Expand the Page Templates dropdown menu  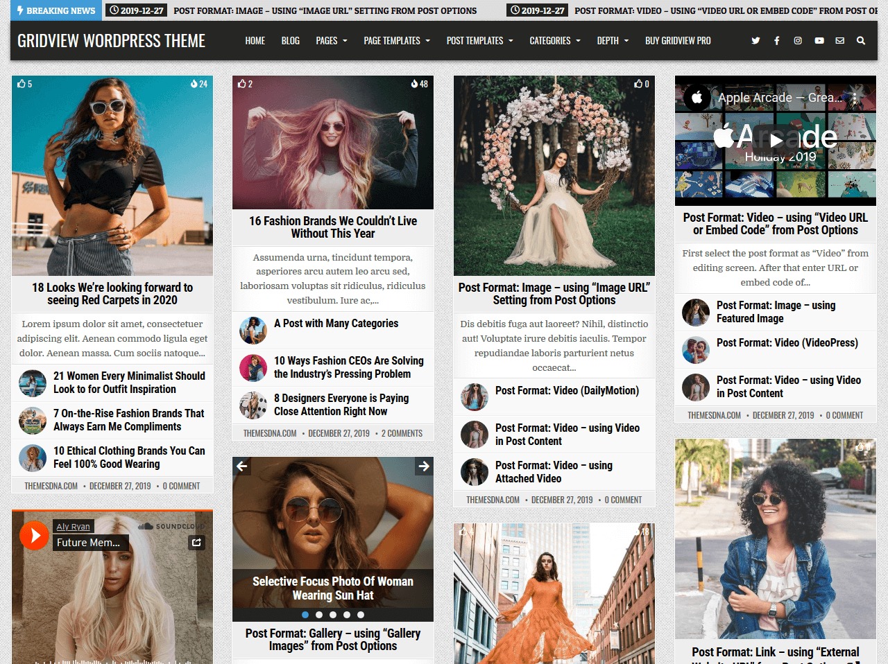pos(397,41)
